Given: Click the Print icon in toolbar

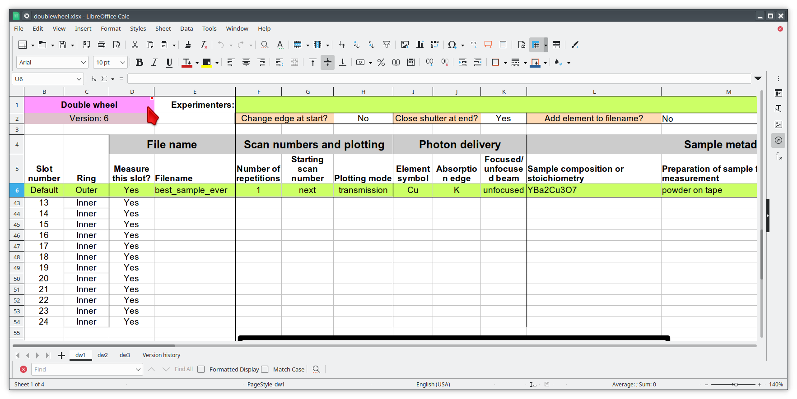Looking at the screenshot, I should pos(102,45).
